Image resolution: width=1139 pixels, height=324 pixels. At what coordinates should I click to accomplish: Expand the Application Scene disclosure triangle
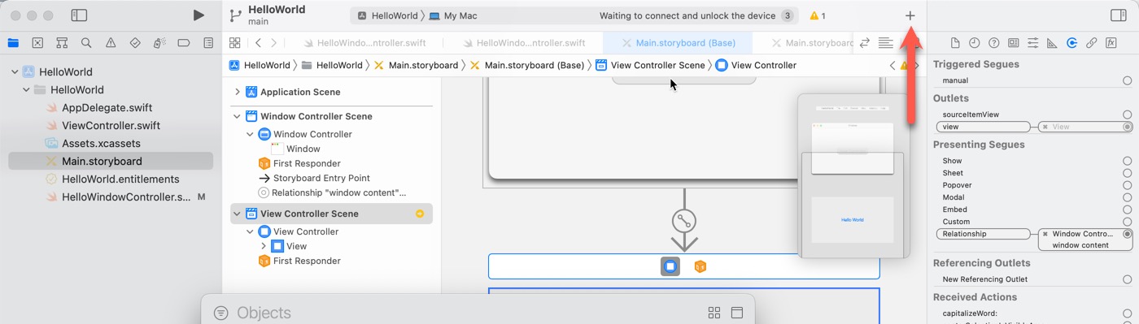238,92
